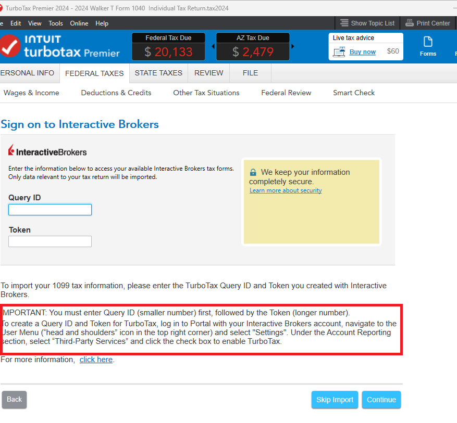The width and height of the screenshot is (457, 423).
Task: Click the Skip Import button
Action: 335,400
